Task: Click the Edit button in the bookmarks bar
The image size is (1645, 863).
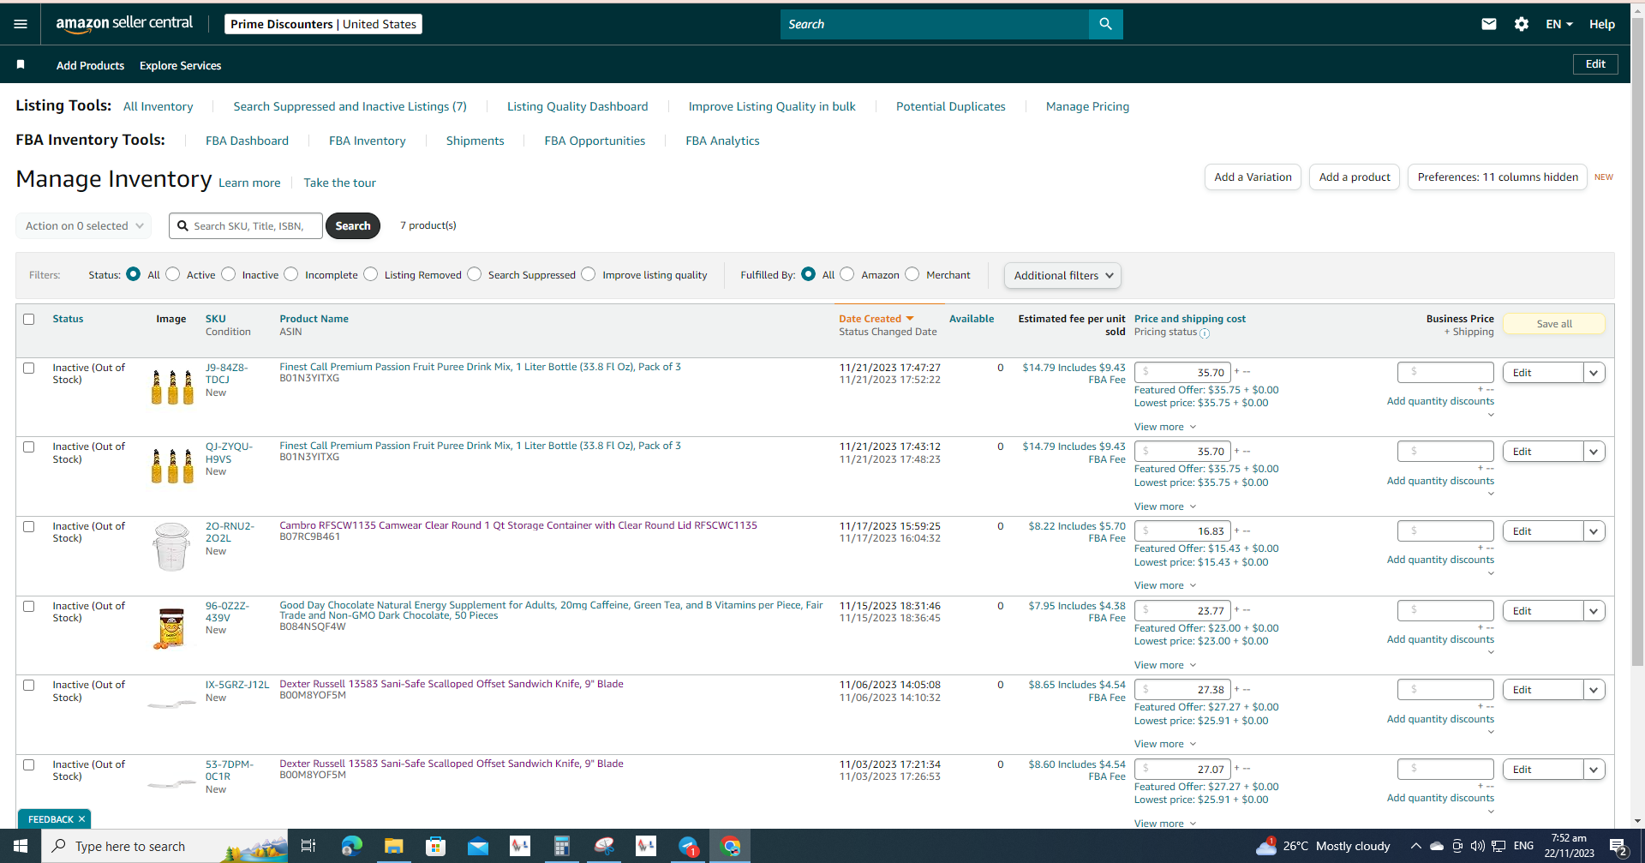Action: click(1595, 64)
